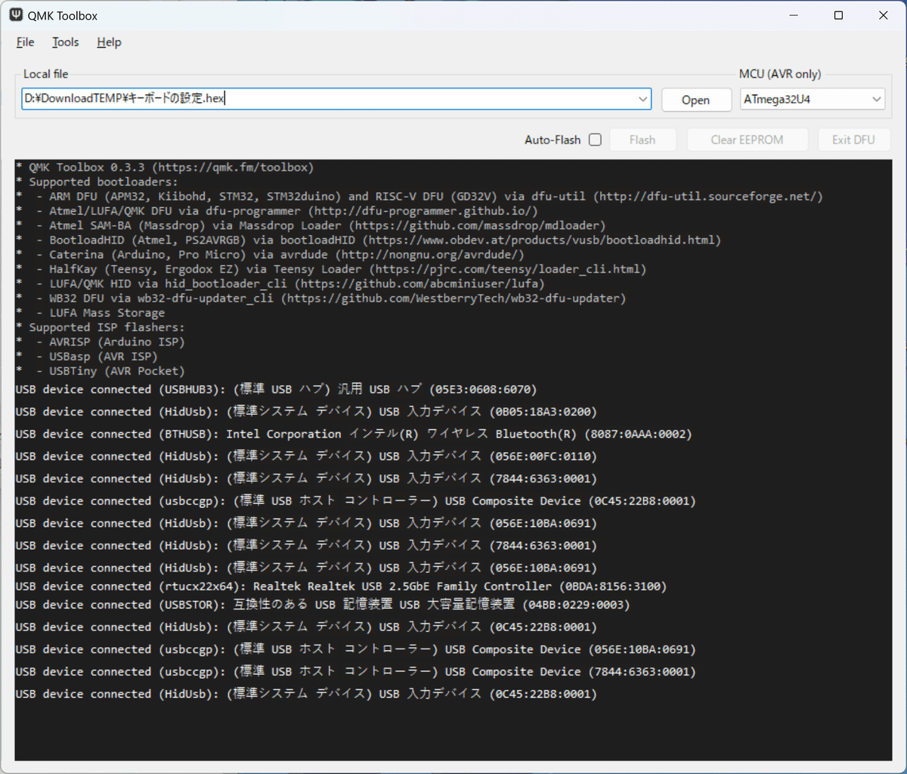Click the Atmel/LUFA/QMK DFU log line
The height and width of the screenshot is (774, 907).
(277, 211)
